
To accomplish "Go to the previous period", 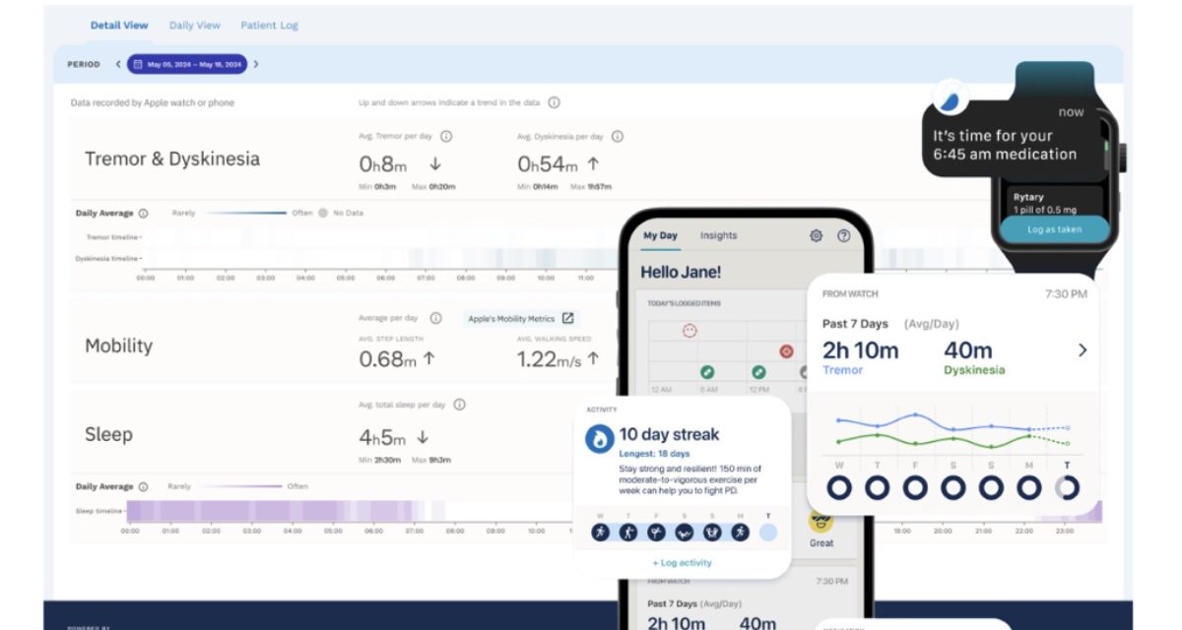I will (x=118, y=64).
